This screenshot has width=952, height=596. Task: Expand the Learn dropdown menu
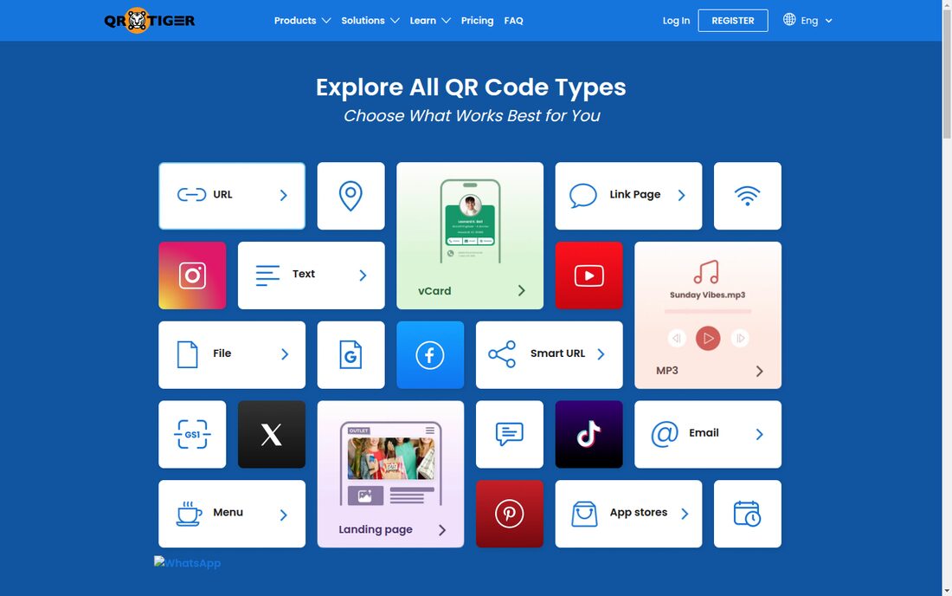pyautogui.click(x=430, y=20)
